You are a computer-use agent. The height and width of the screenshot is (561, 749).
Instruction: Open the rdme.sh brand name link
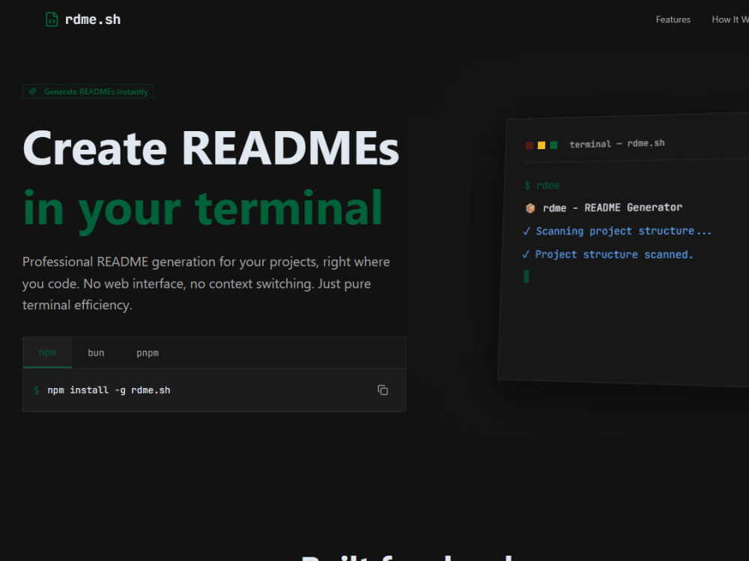[x=93, y=19]
